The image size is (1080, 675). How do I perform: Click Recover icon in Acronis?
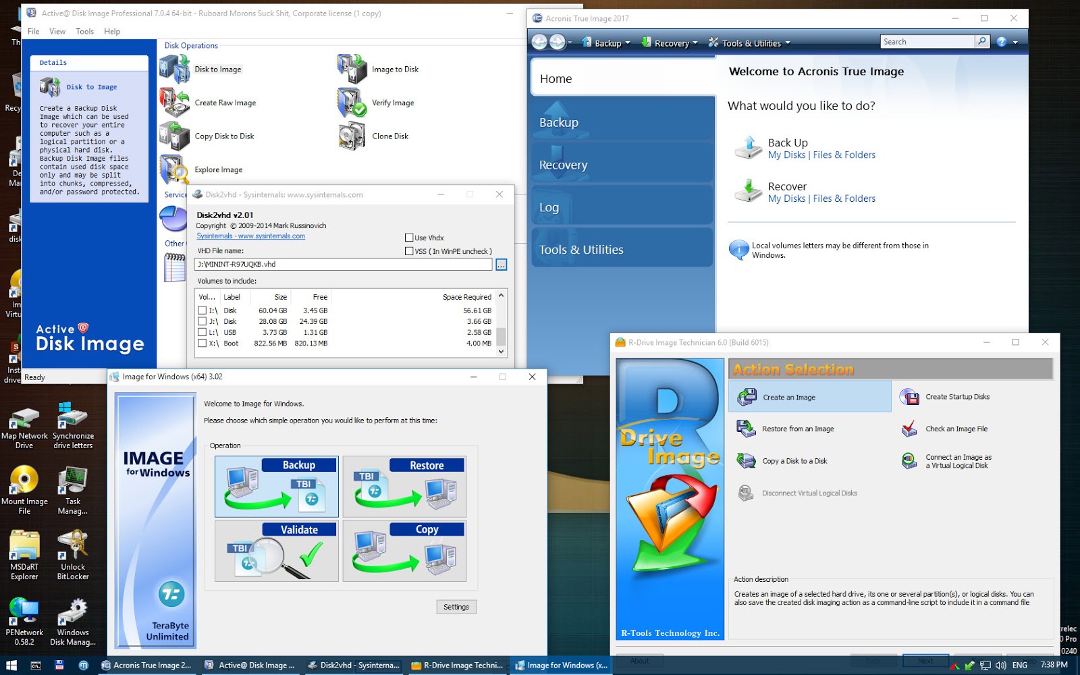pyautogui.click(x=748, y=191)
